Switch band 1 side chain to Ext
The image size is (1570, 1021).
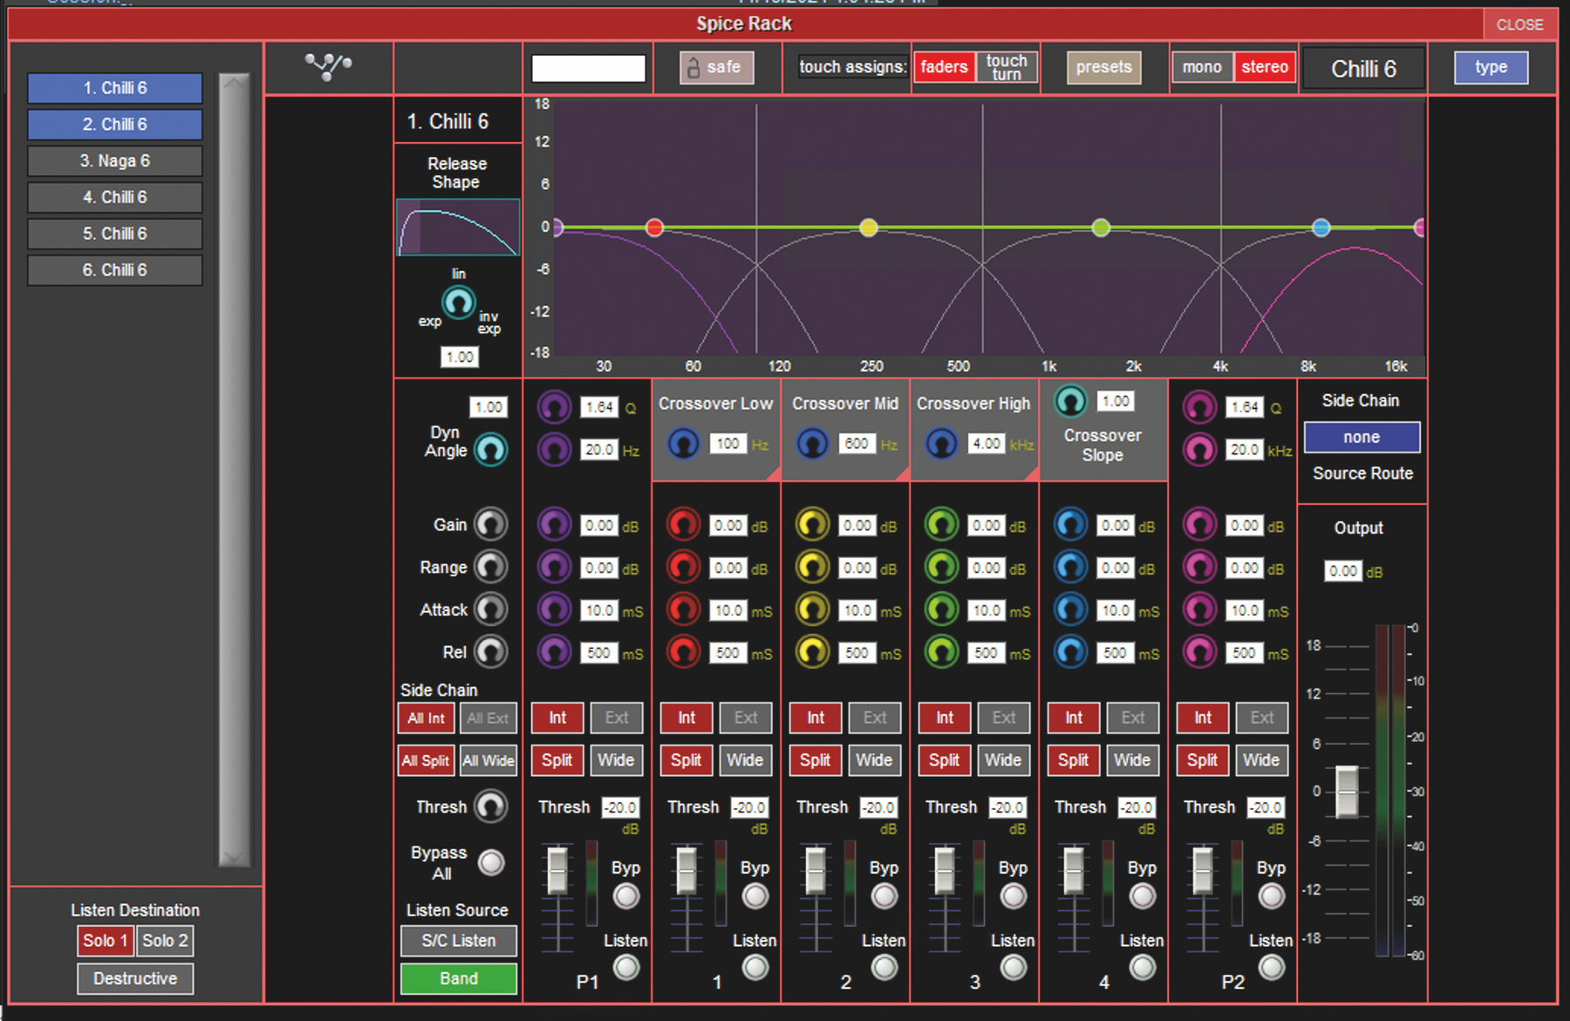(746, 718)
